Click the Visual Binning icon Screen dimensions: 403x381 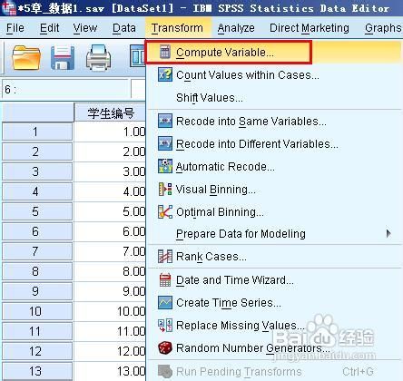(x=165, y=190)
